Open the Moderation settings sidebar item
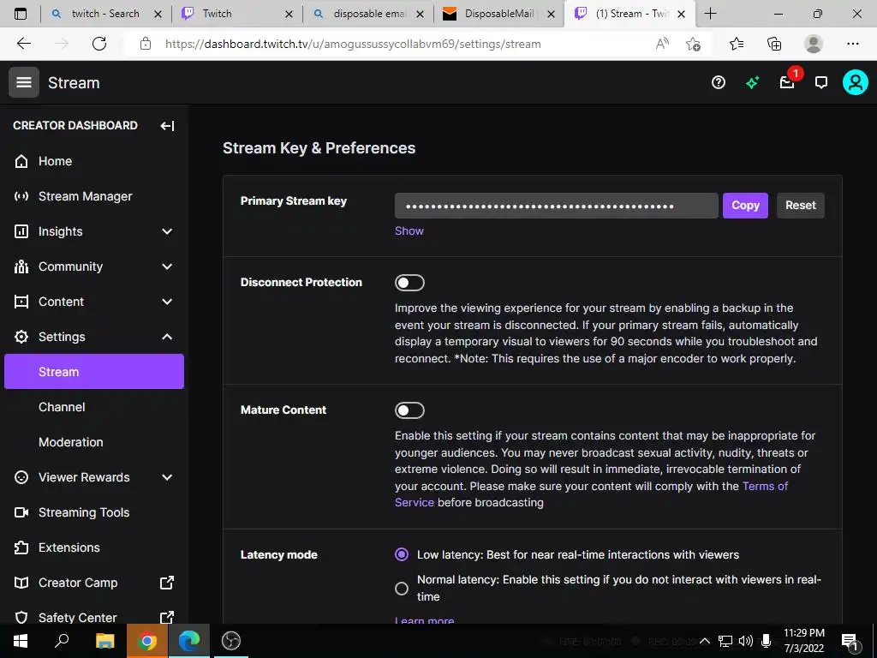 [x=94, y=442]
